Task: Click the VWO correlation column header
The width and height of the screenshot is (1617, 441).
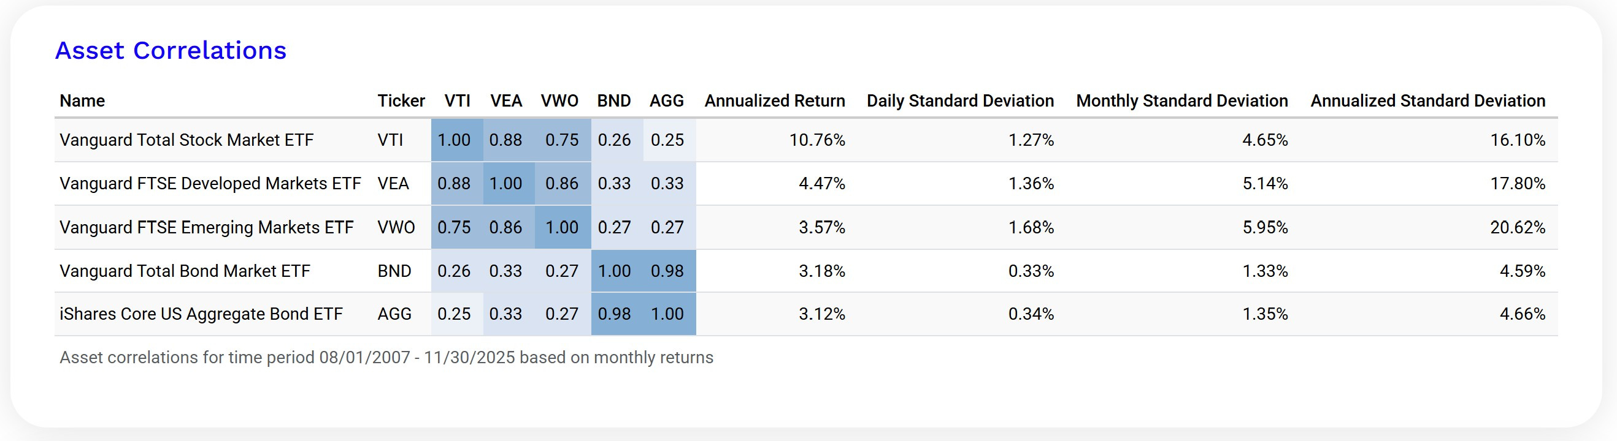Action: pos(559,101)
